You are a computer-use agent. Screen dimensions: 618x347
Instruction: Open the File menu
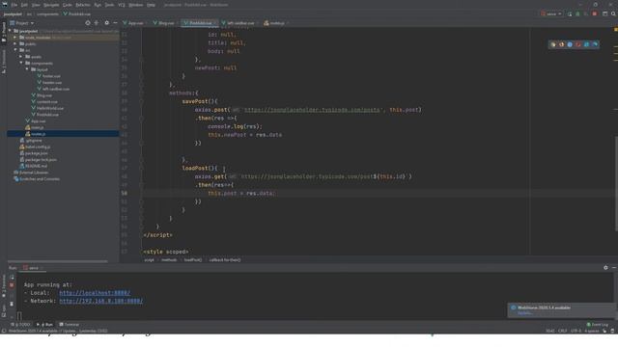click(x=14, y=5)
